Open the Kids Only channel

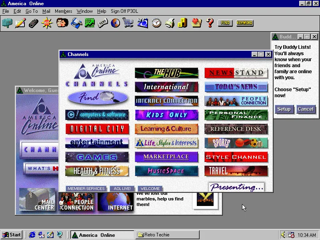tap(166, 115)
